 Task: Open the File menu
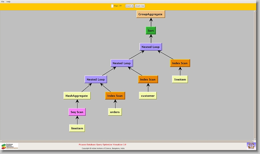click(3, 2)
